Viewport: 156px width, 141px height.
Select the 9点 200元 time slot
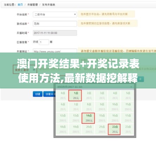pos(101,107)
